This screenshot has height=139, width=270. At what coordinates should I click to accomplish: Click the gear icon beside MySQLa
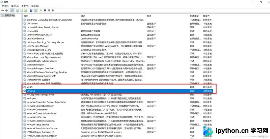coord(25,91)
